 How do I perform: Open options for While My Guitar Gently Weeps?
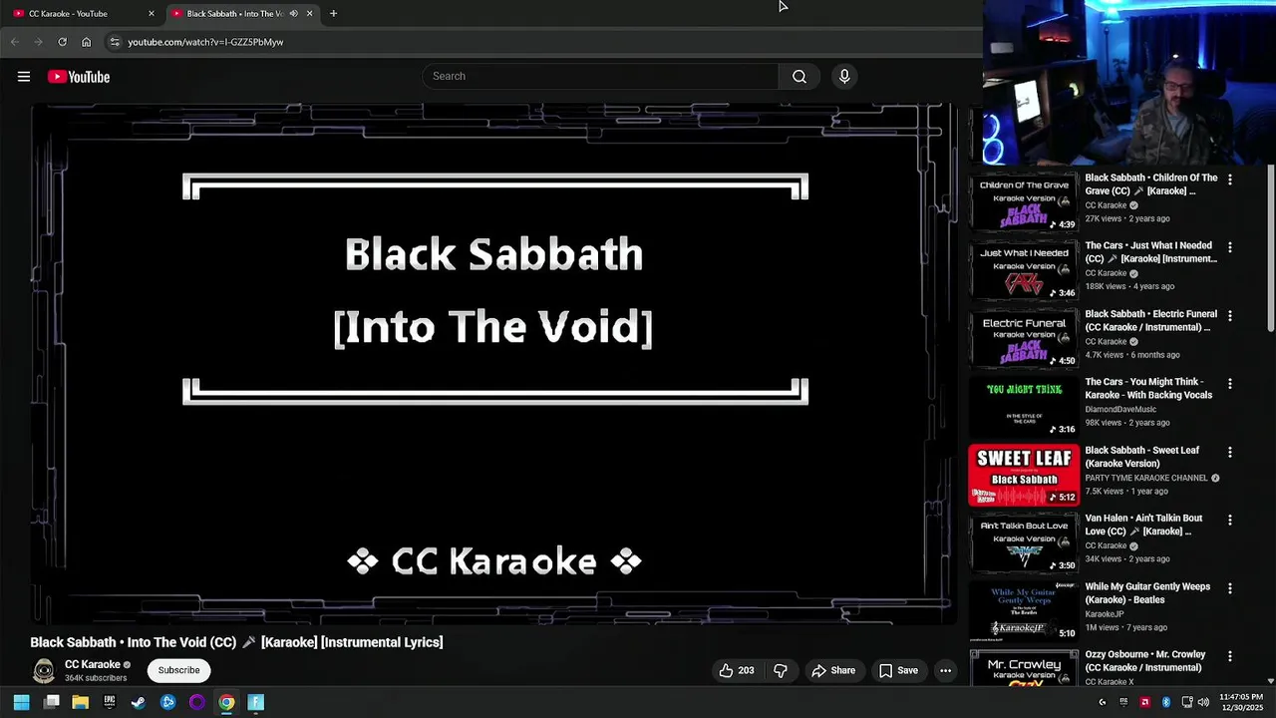point(1230,588)
